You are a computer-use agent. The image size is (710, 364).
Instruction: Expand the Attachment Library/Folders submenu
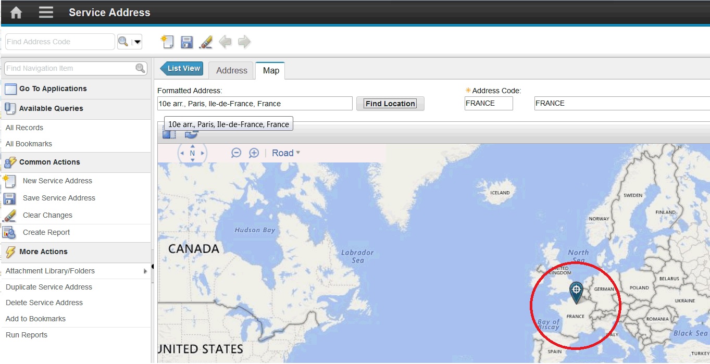pyautogui.click(x=146, y=271)
